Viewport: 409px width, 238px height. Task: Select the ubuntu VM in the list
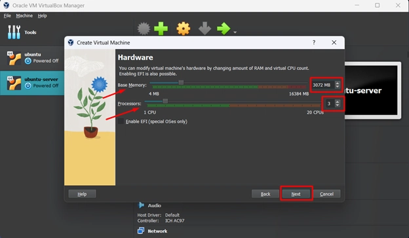click(32, 58)
